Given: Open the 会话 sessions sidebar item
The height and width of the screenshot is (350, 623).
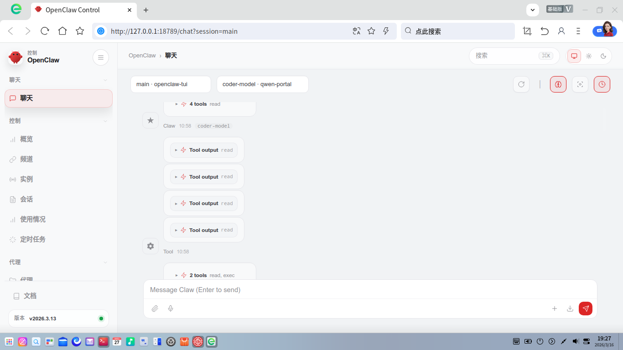Looking at the screenshot, I should coord(58,199).
